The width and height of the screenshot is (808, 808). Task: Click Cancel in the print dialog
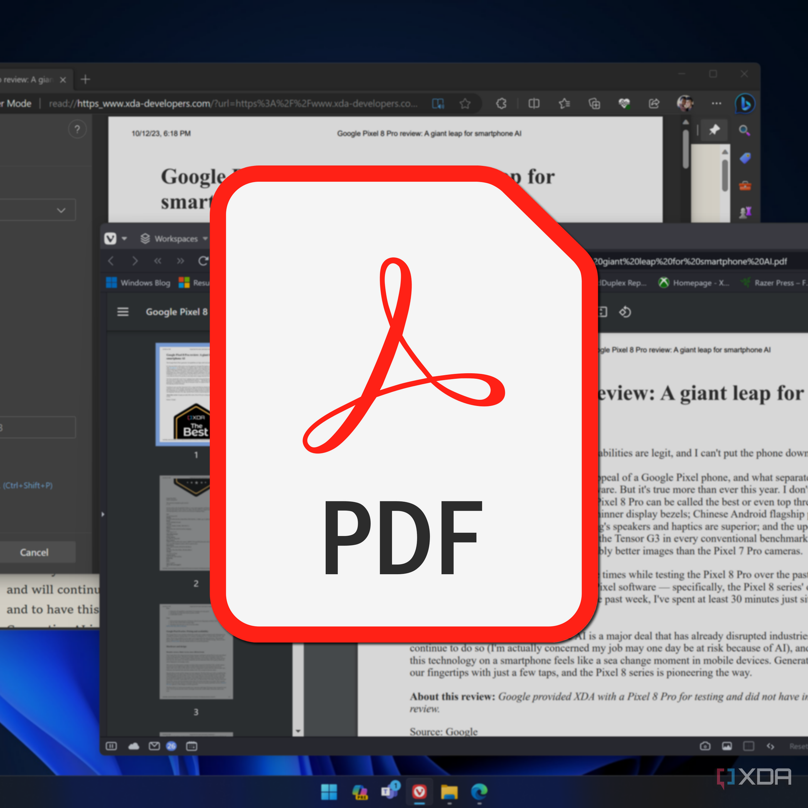tap(37, 552)
